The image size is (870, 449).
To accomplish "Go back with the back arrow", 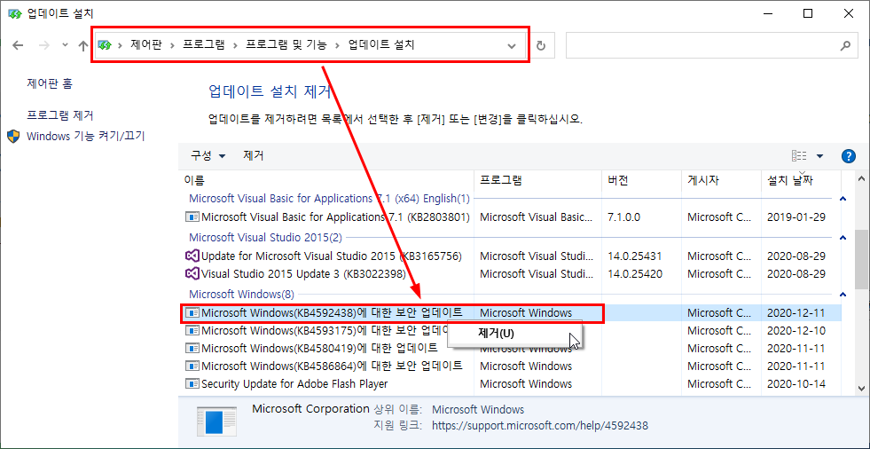I will click(18, 45).
